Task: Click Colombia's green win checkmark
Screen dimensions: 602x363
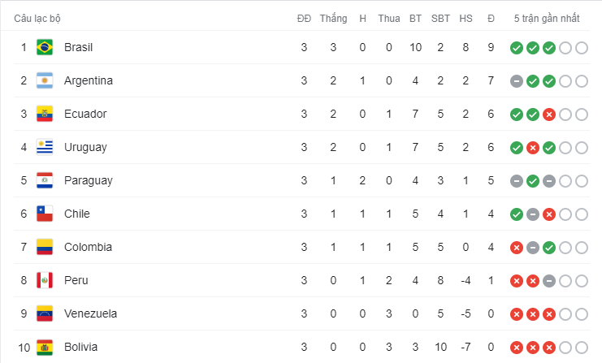Action: click(x=549, y=248)
